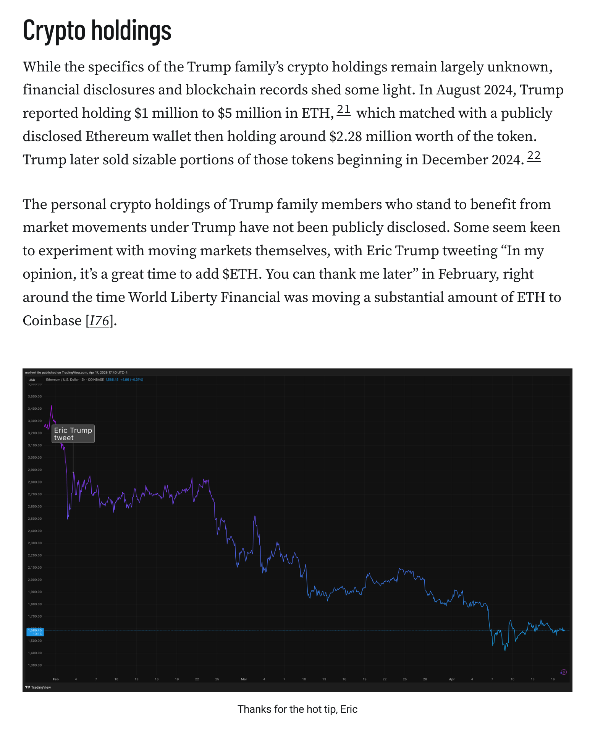595x730 pixels.
Task: Click the Feb label on the date axis
Action: (56, 679)
